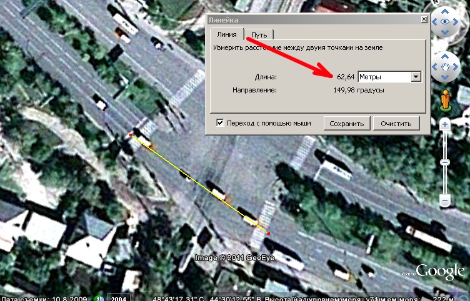
Task: Click the look-right arrow on eye joystick
Action: (456, 22)
